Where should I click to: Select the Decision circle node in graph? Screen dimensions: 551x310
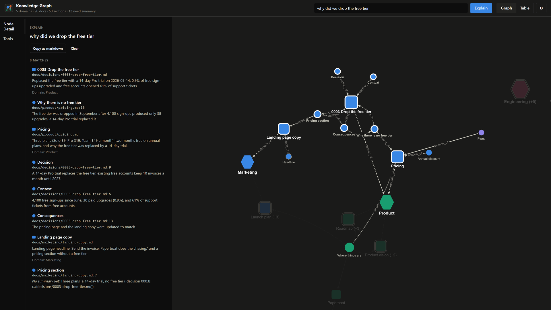point(337,71)
